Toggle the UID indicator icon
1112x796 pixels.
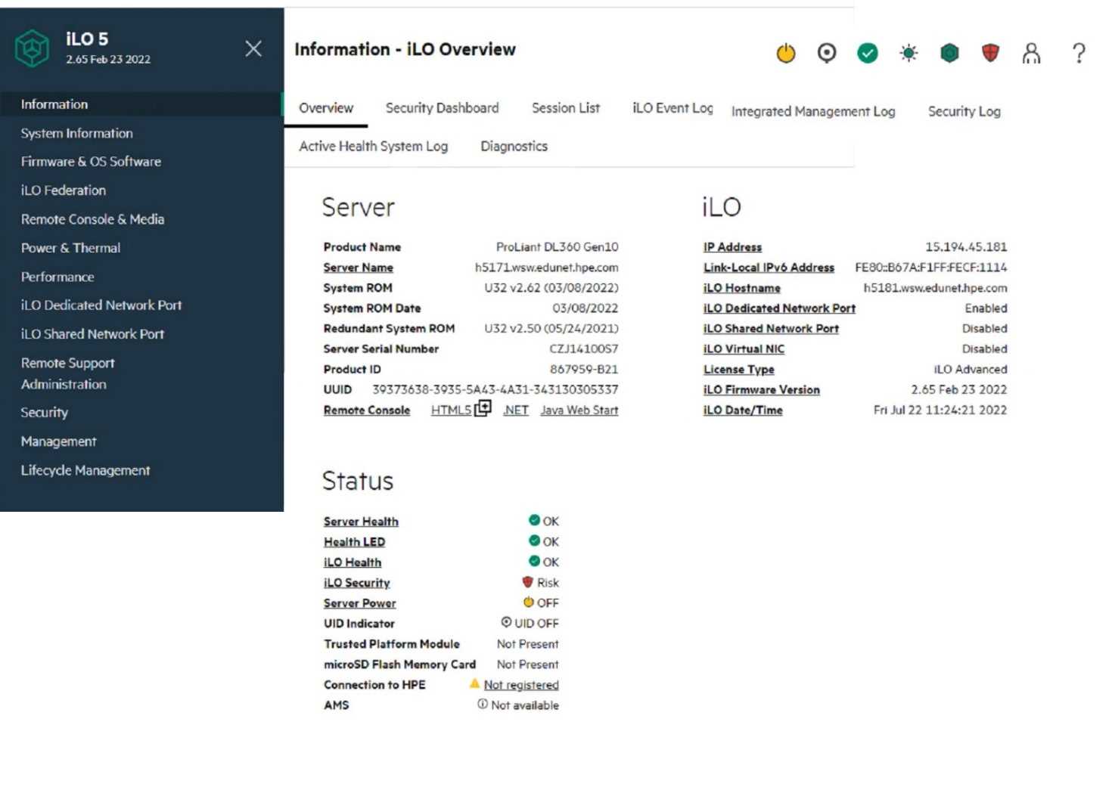tap(827, 53)
